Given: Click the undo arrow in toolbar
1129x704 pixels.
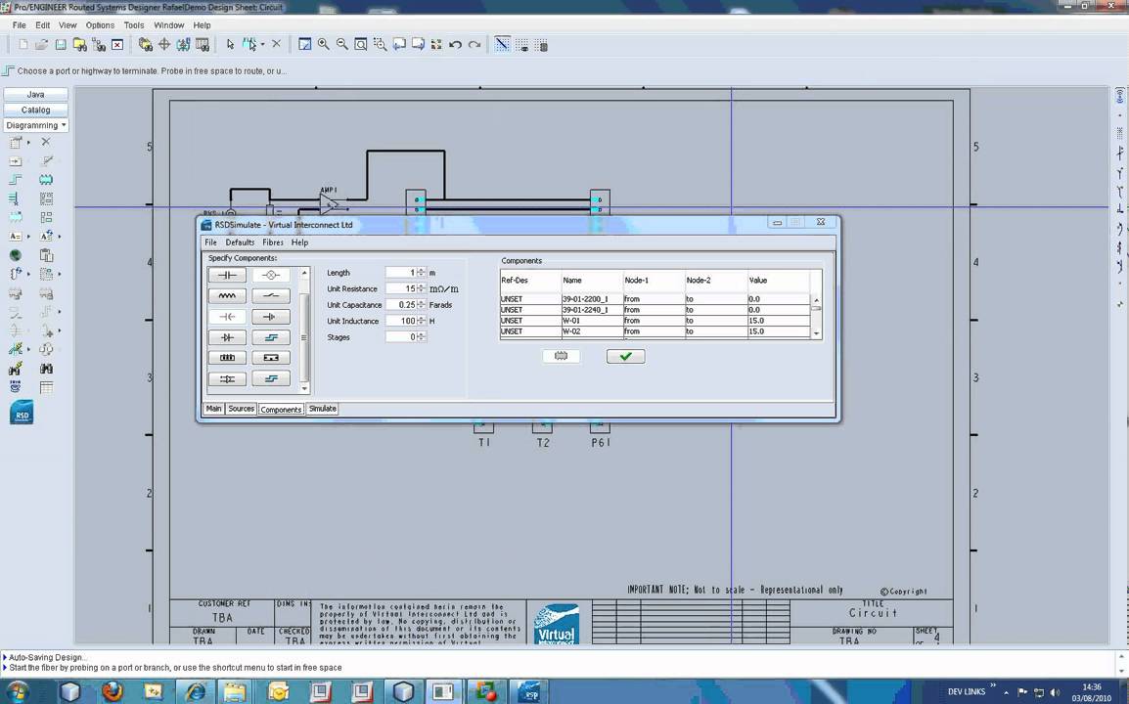Looking at the screenshot, I should (455, 45).
